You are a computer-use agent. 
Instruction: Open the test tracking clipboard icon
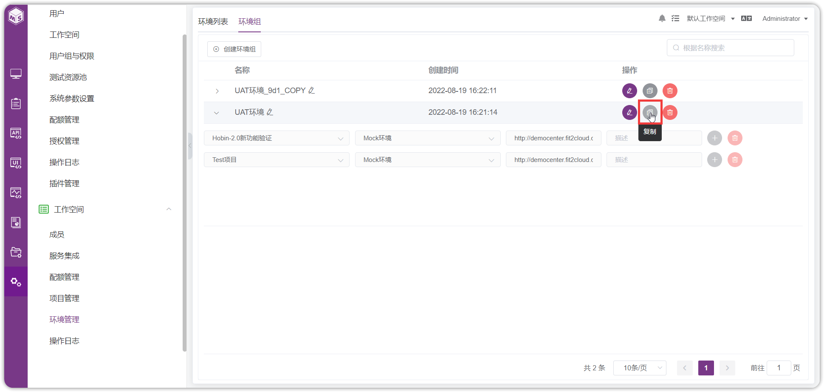tap(16, 103)
